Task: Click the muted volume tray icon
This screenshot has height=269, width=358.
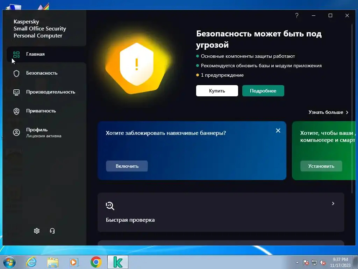Action: 323,263
